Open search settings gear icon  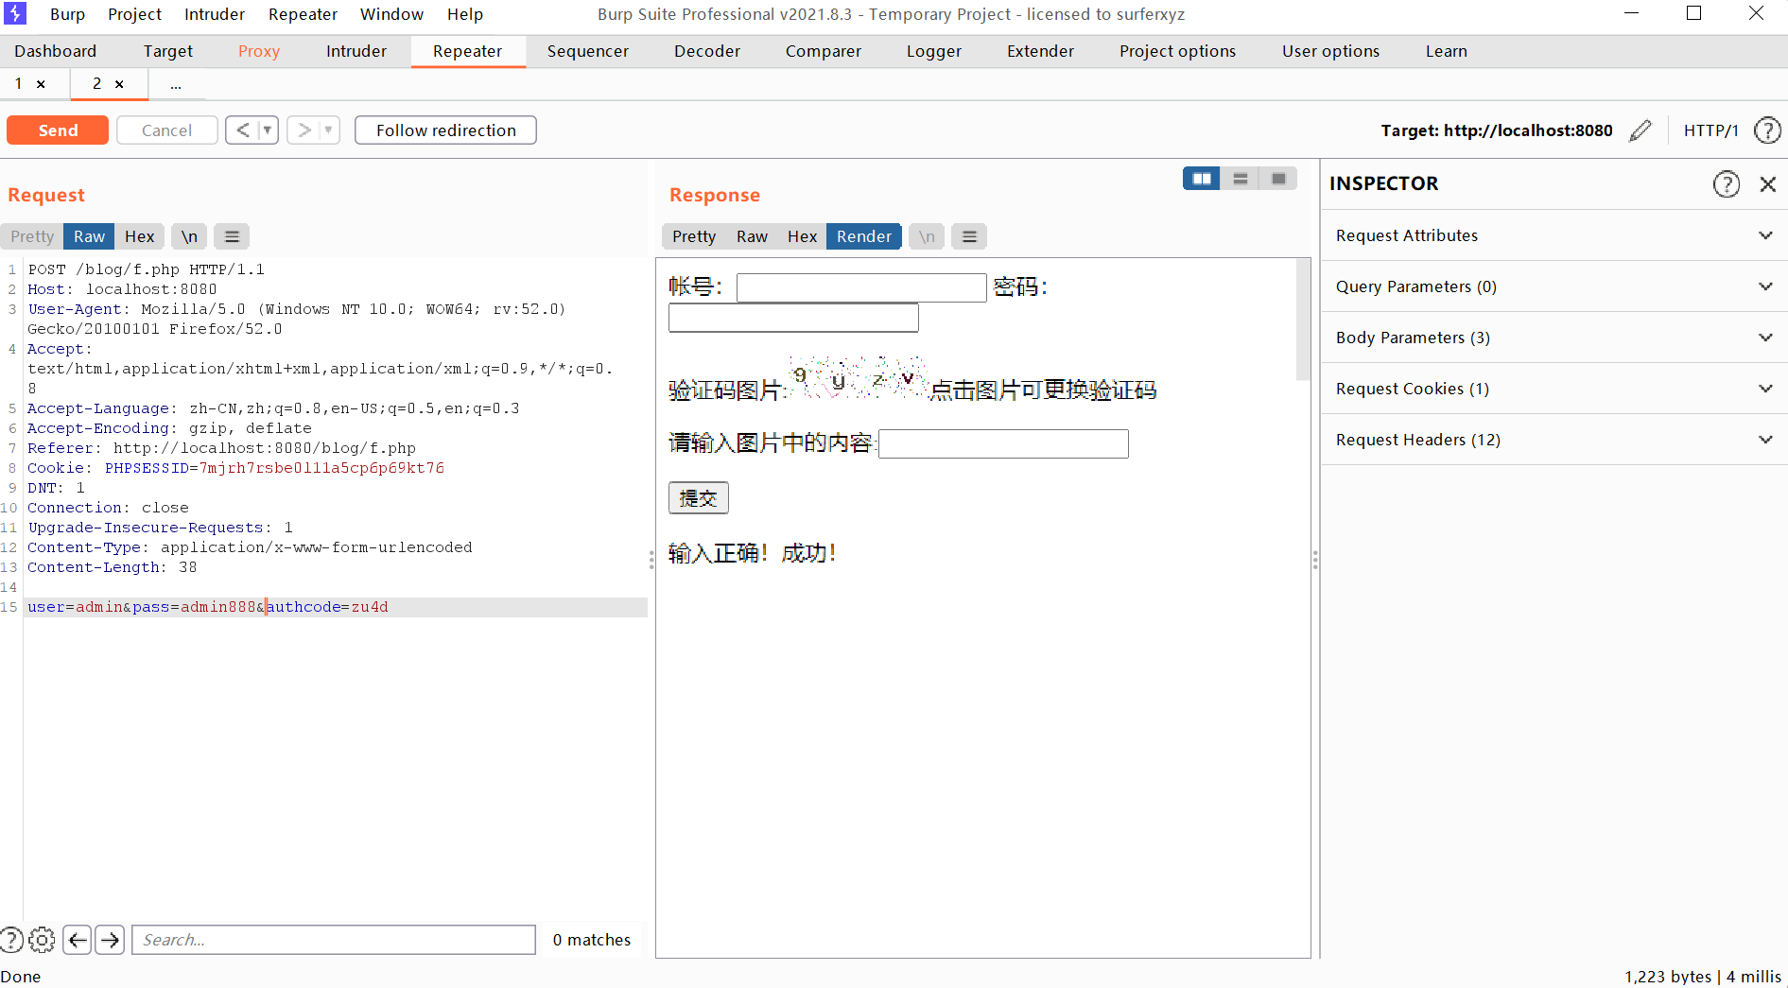pos(42,940)
